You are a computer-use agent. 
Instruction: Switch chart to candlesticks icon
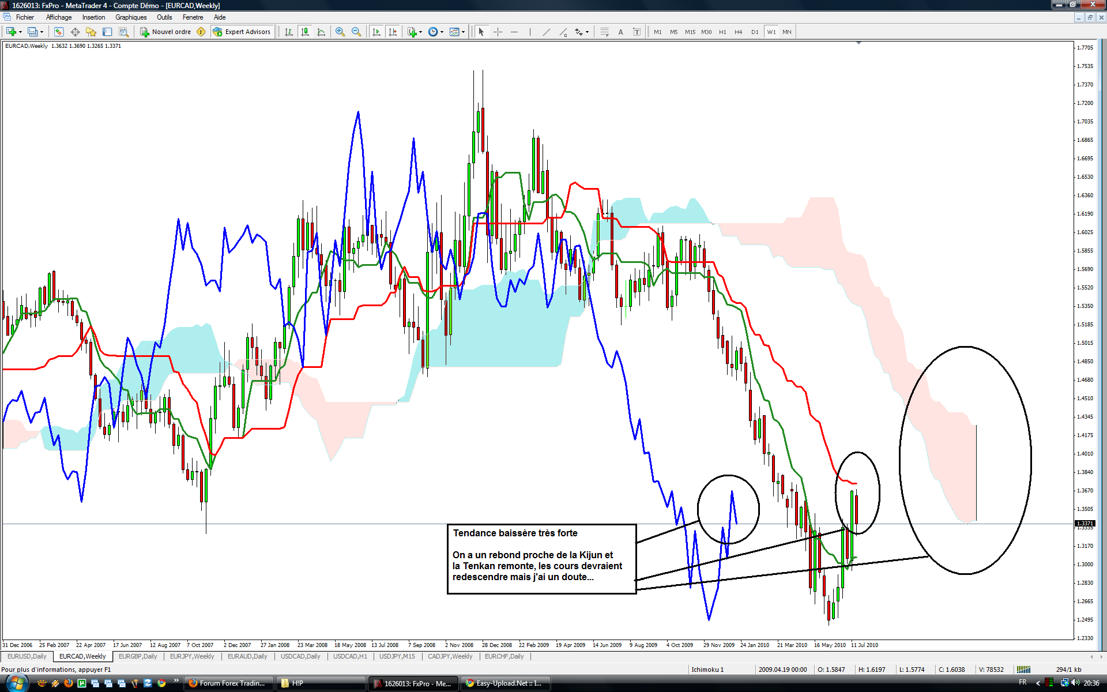[305, 32]
